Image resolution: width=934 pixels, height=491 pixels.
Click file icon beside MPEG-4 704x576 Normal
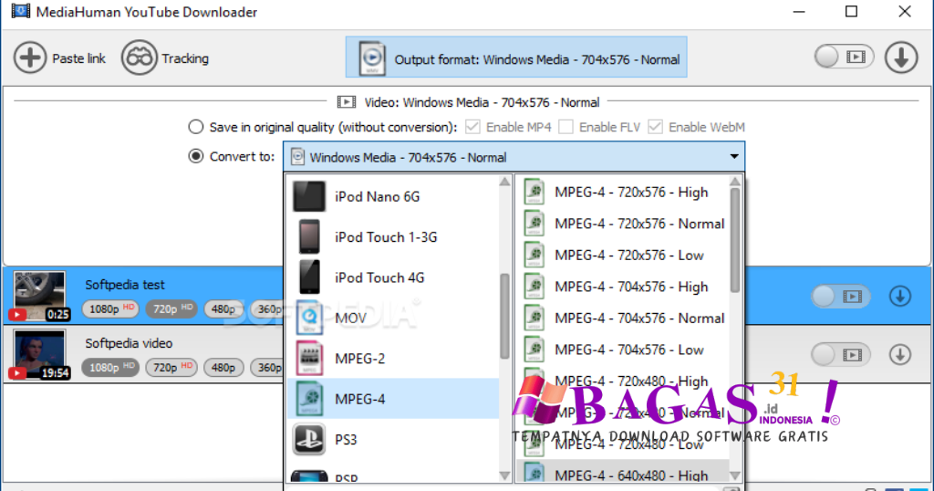tap(534, 319)
